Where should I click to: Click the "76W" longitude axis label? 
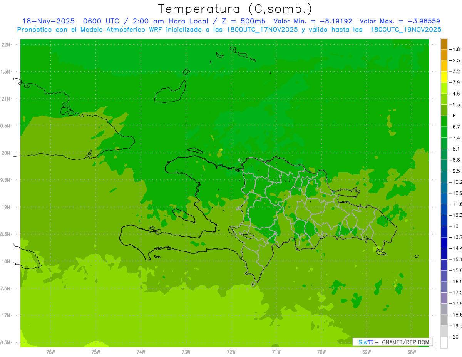(x=50, y=351)
